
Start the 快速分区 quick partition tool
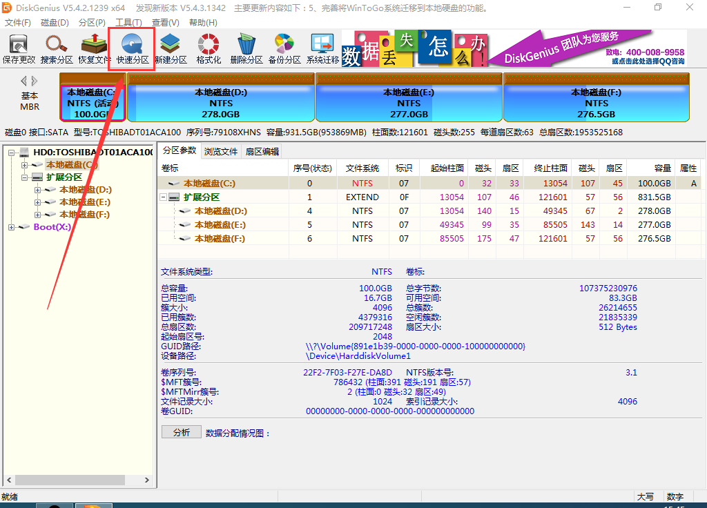pos(132,49)
